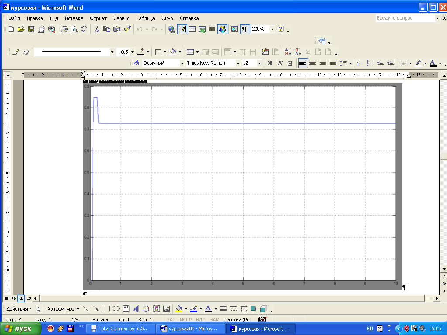
Task: Open the line style dropdown
Action: 112,52
